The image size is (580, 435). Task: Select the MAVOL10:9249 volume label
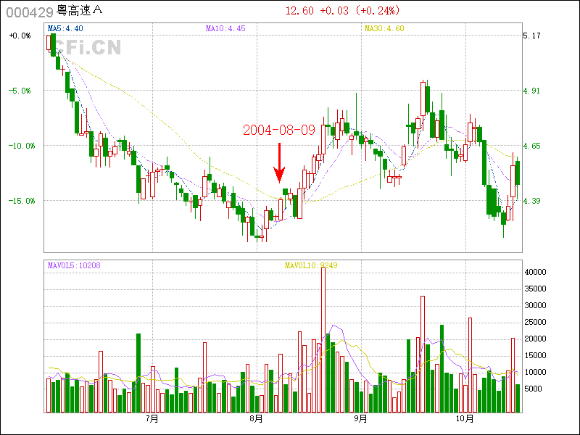[311, 265]
